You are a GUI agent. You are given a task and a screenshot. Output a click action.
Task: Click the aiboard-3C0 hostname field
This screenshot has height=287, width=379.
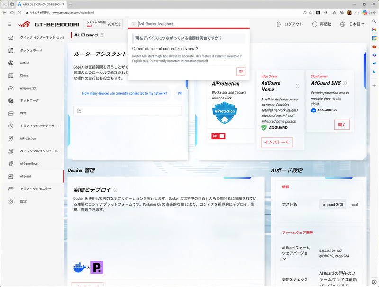coord(333,205)
